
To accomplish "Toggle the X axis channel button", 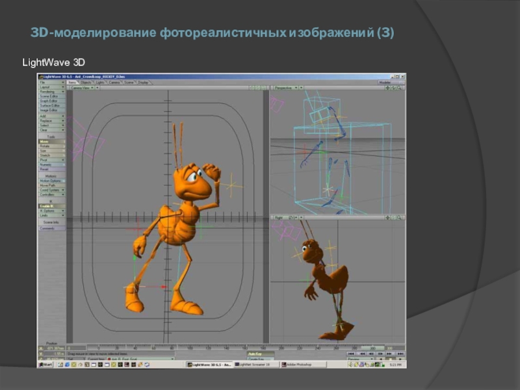I will tap(41, 348).
